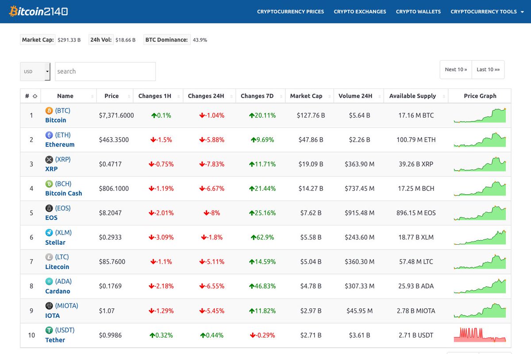Image resolution: width=531 pixels, height=354 pixels.
Task: Open Crypto Wallets nav item
Action: pyautogui.click(x=418, y=12)
